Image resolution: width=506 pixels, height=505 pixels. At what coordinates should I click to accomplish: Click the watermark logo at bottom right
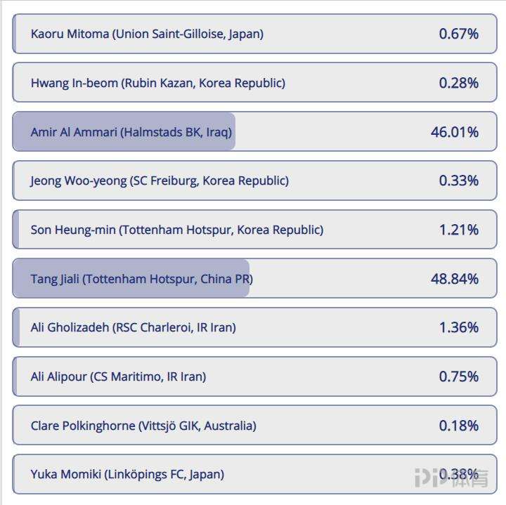451,478
